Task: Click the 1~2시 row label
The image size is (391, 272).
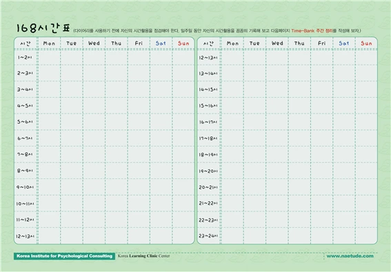Action: coord(25,58)
